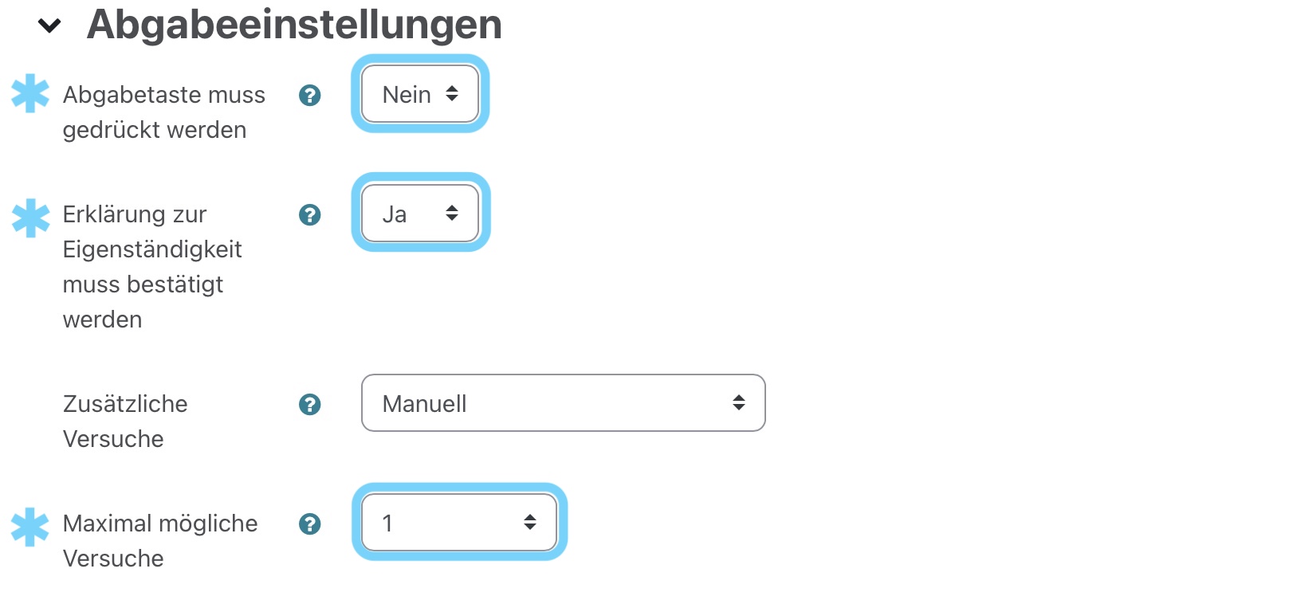Click the help icon beside Maximal mögliche Versuche
The height and width of the screenshot is (596, 1301).
[x=310, y=523]
